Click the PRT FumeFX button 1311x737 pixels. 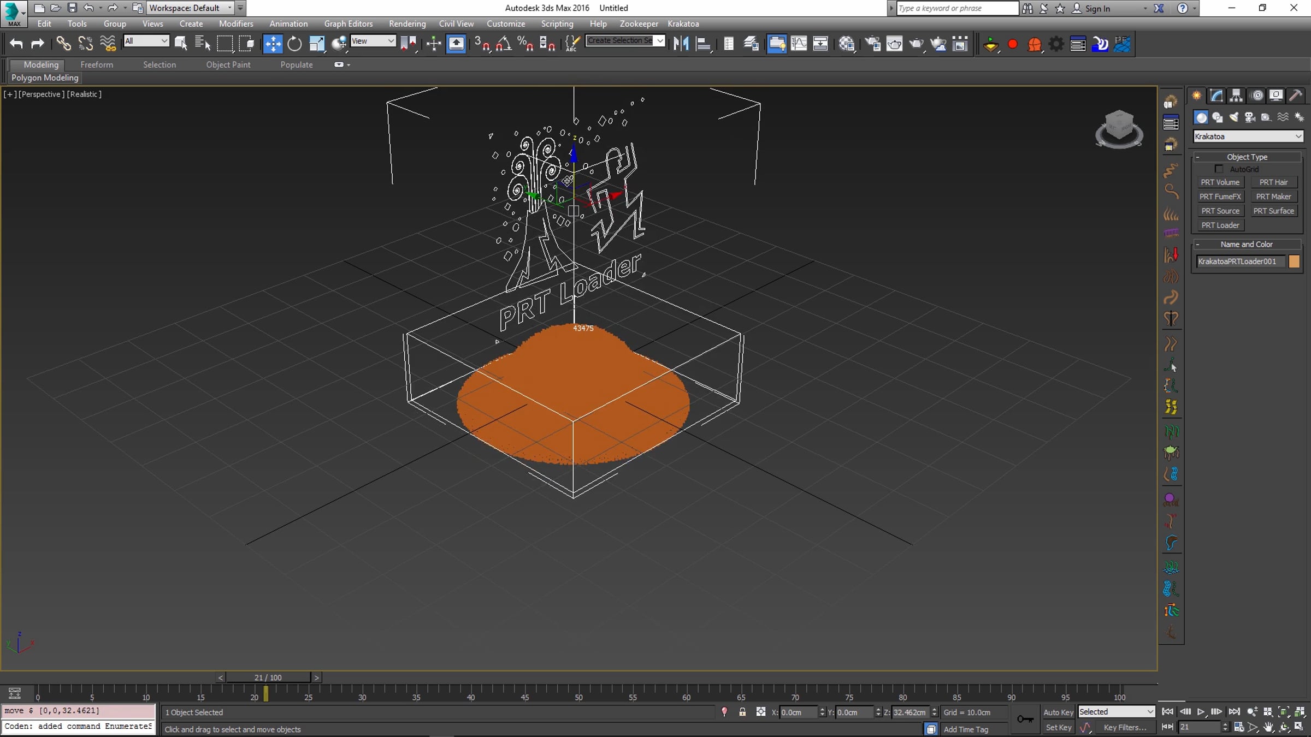[1220, 197]
